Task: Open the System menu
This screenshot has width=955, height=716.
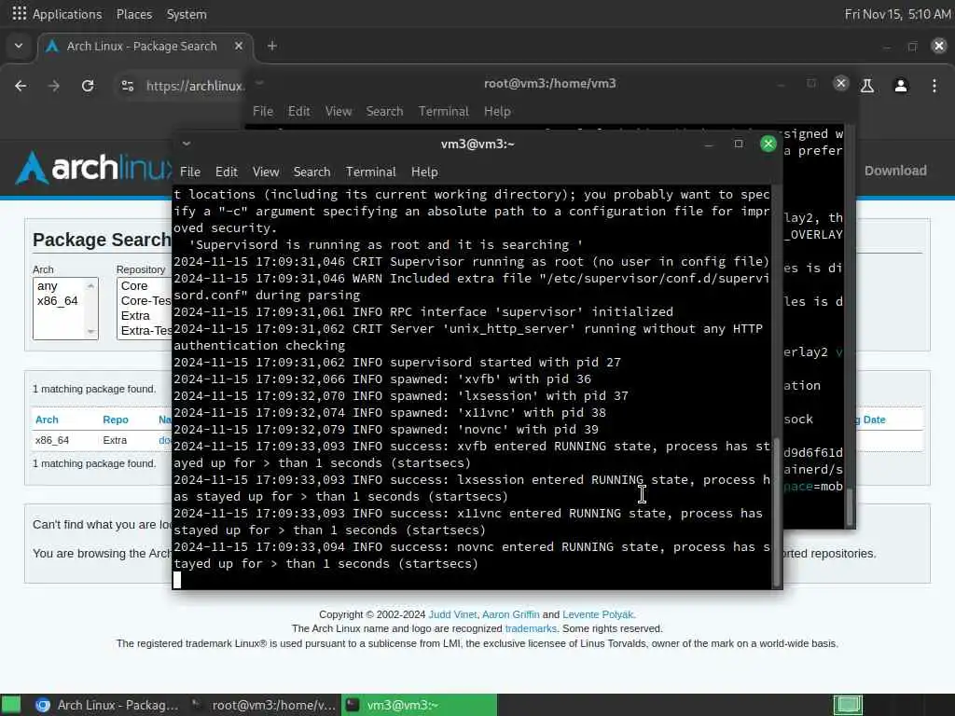Action: tap(187, 14)
